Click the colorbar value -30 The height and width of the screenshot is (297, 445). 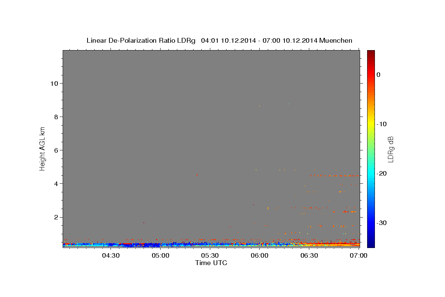382,223
